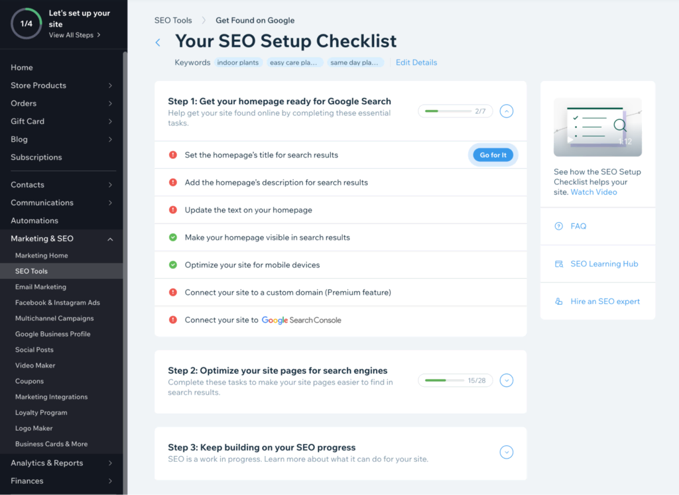679x495 pixels.
Task: Click status icon for Update homepage text
Action: tap(173, 210)
